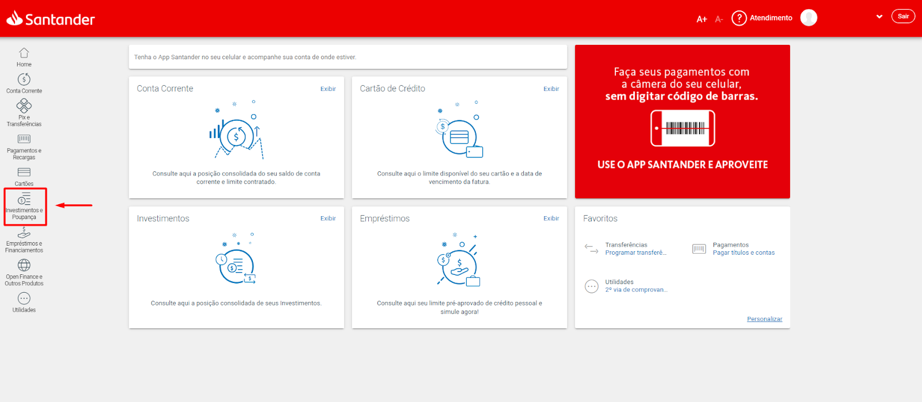
Task: Click the red app payments promo banner
Action: click(x=682, y=121)
